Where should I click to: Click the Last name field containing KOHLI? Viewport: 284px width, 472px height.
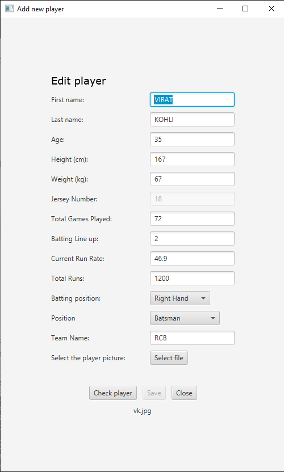click(193, 120)
